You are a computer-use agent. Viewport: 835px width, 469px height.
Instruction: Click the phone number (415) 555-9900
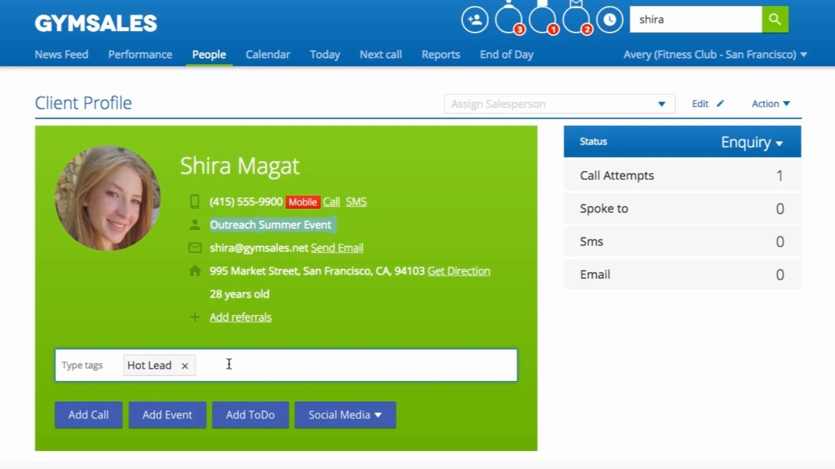pyautogui.click(x=246, y=201)
